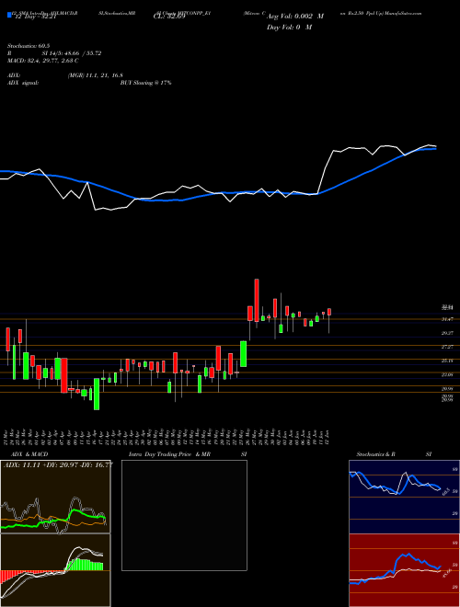Click the blue 12 Day SMA legend square
Image resolution: width=460 pixels, height=607 pixels.
pos(10,16)
